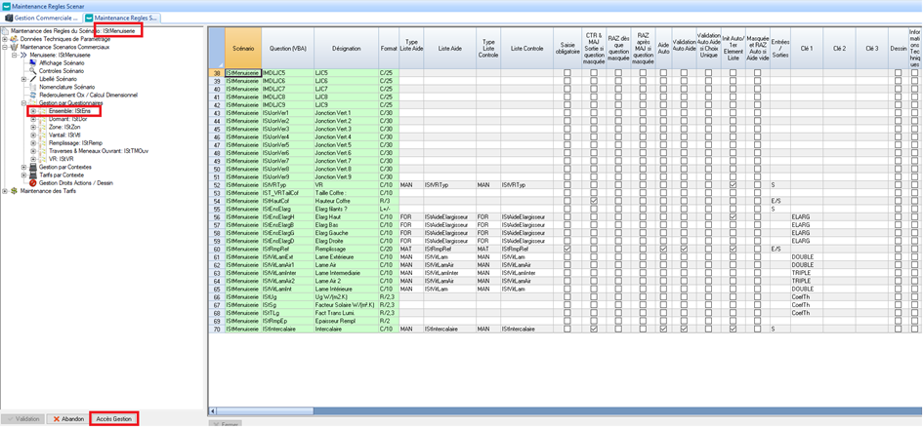Uncheck Init Auto checkbox on row 52
The width and height of the screenshot is (923, 428).
pyautogui.click(x=733, y=184)
